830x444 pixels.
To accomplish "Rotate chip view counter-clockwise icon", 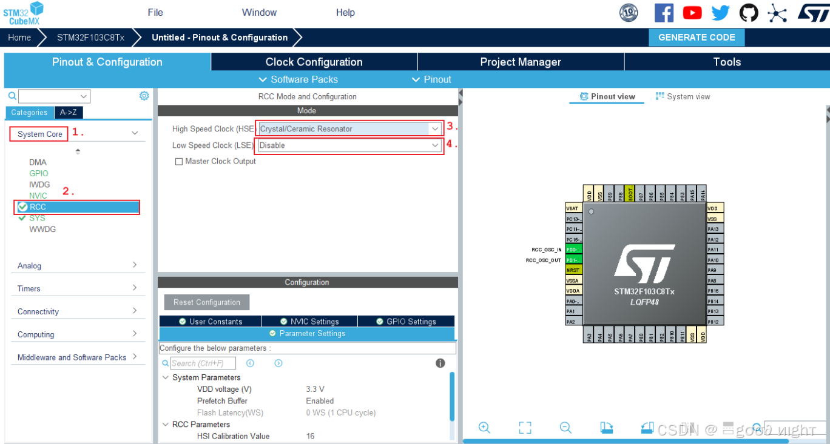I will (x=647, y=428).
